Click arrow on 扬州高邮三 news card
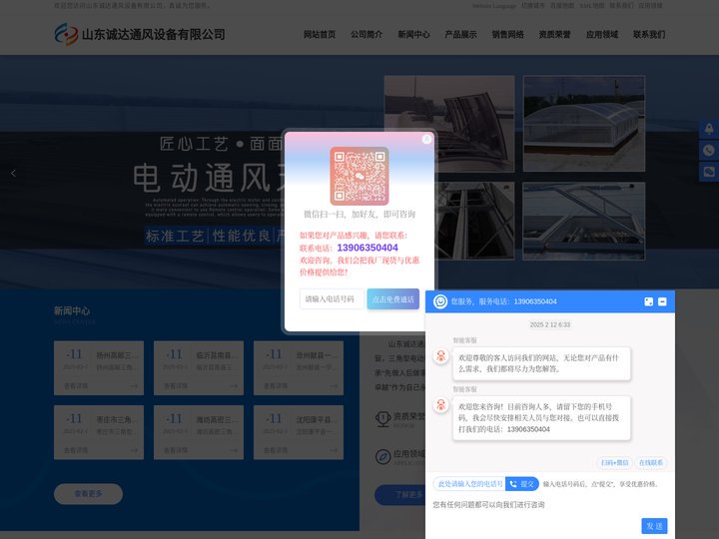 134,386
